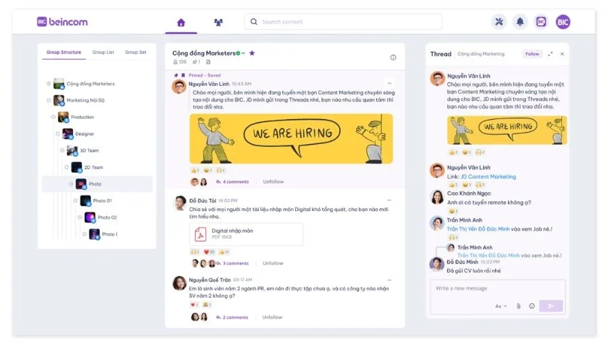Collapse the 2D Team tree node
This screenshot has height=347, width=608.
[67, 167]
